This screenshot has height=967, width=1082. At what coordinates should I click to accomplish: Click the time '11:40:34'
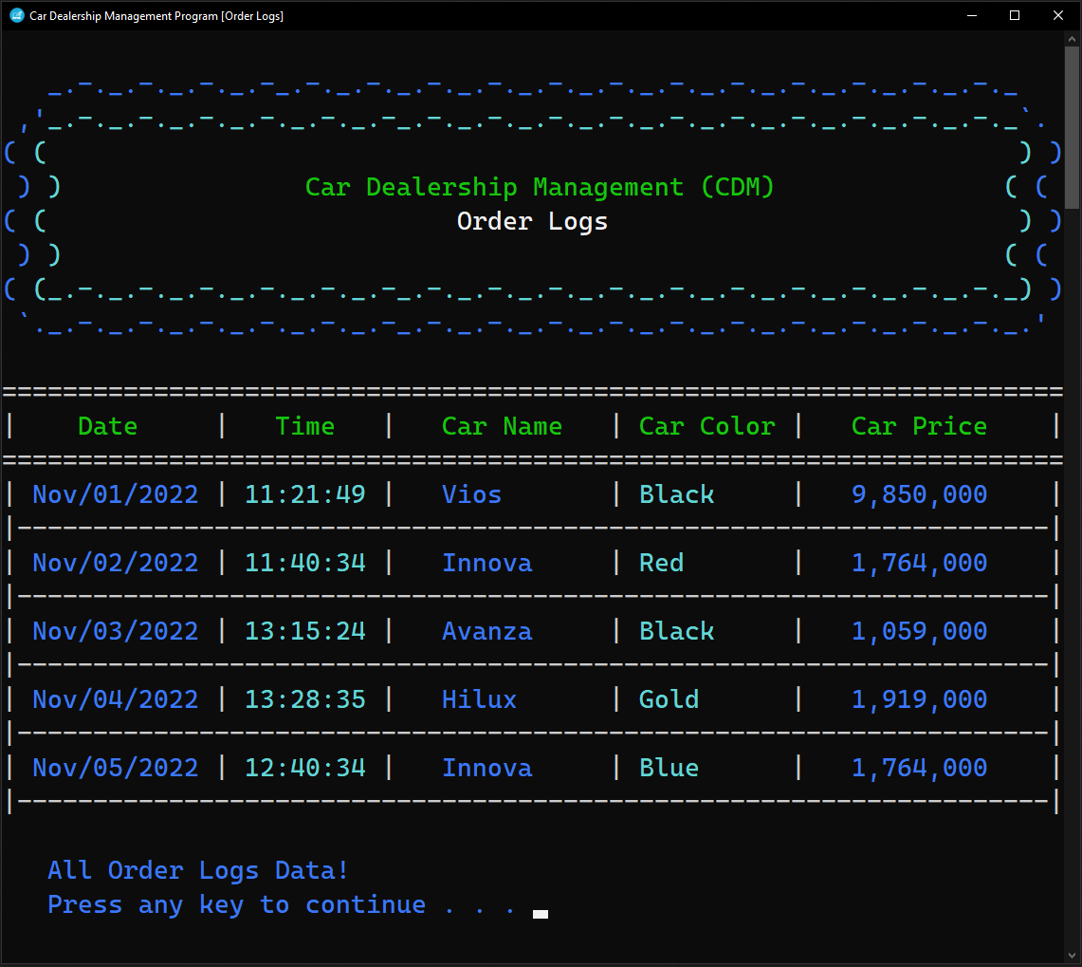(x=305, y=563)
